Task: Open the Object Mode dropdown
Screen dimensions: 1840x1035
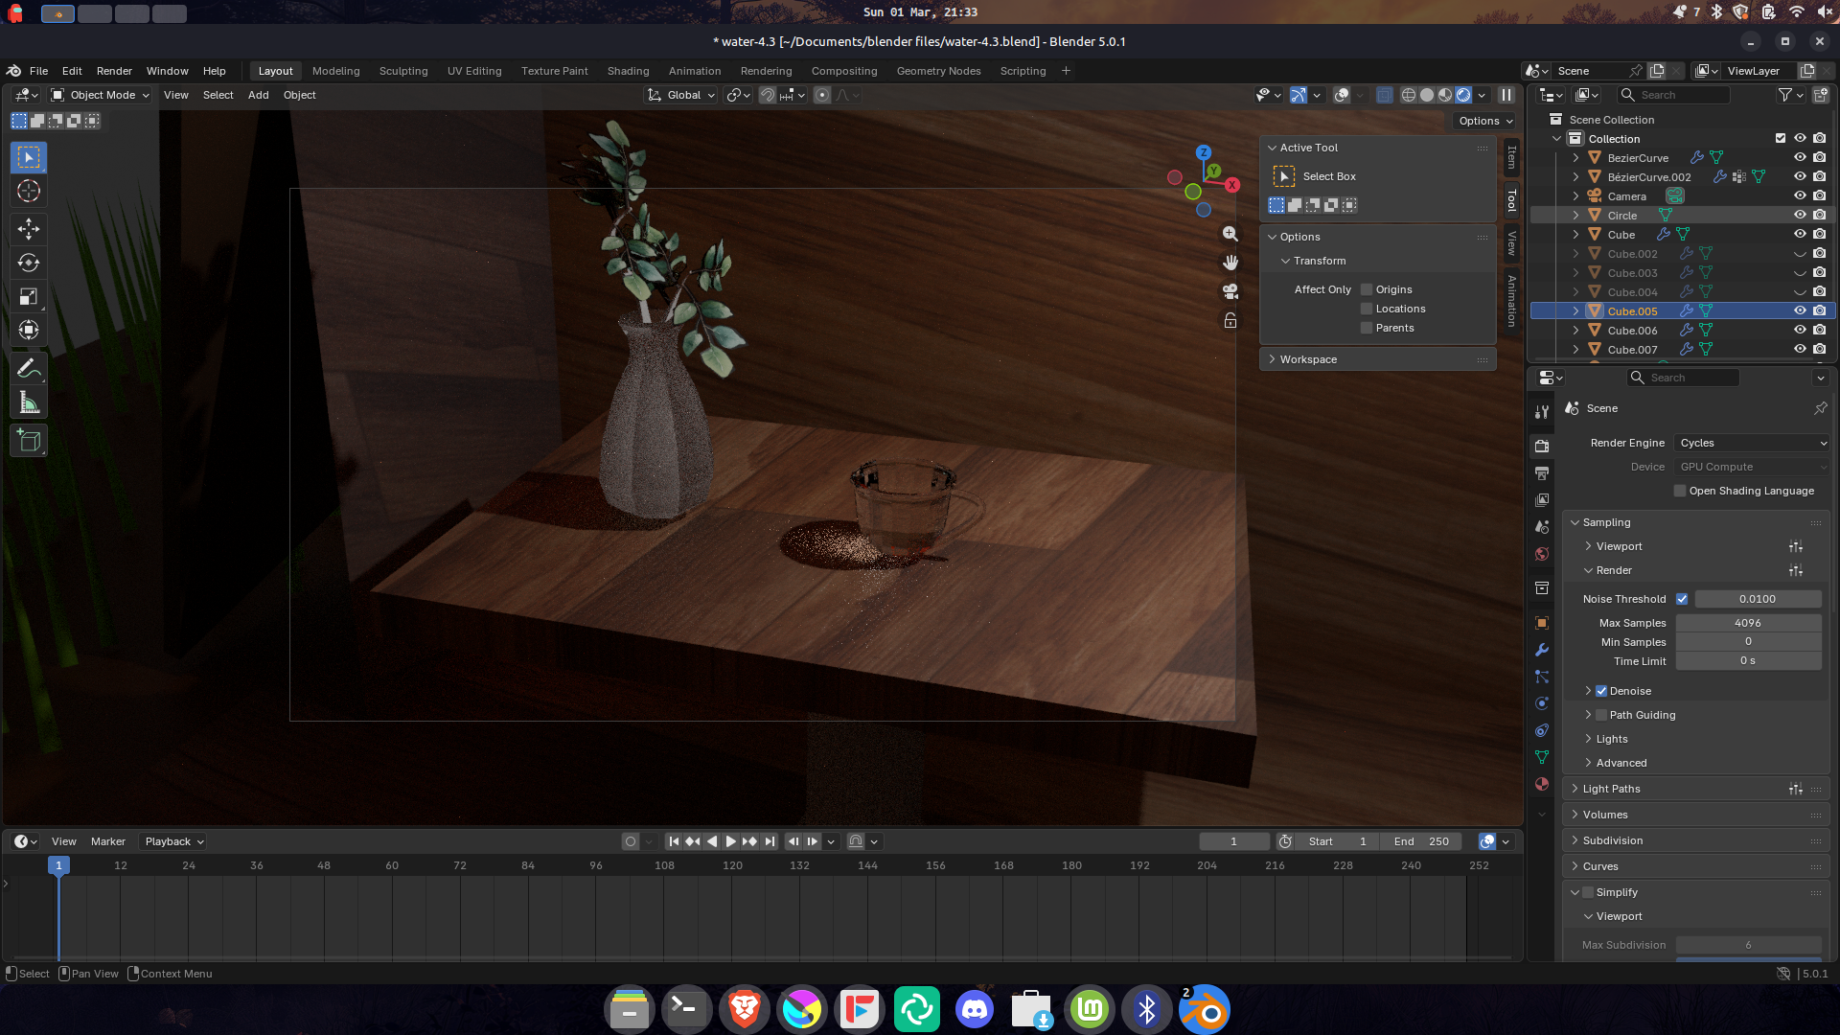Action: (102, 95)
